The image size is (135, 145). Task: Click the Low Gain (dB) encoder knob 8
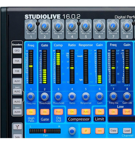(127, 96)
